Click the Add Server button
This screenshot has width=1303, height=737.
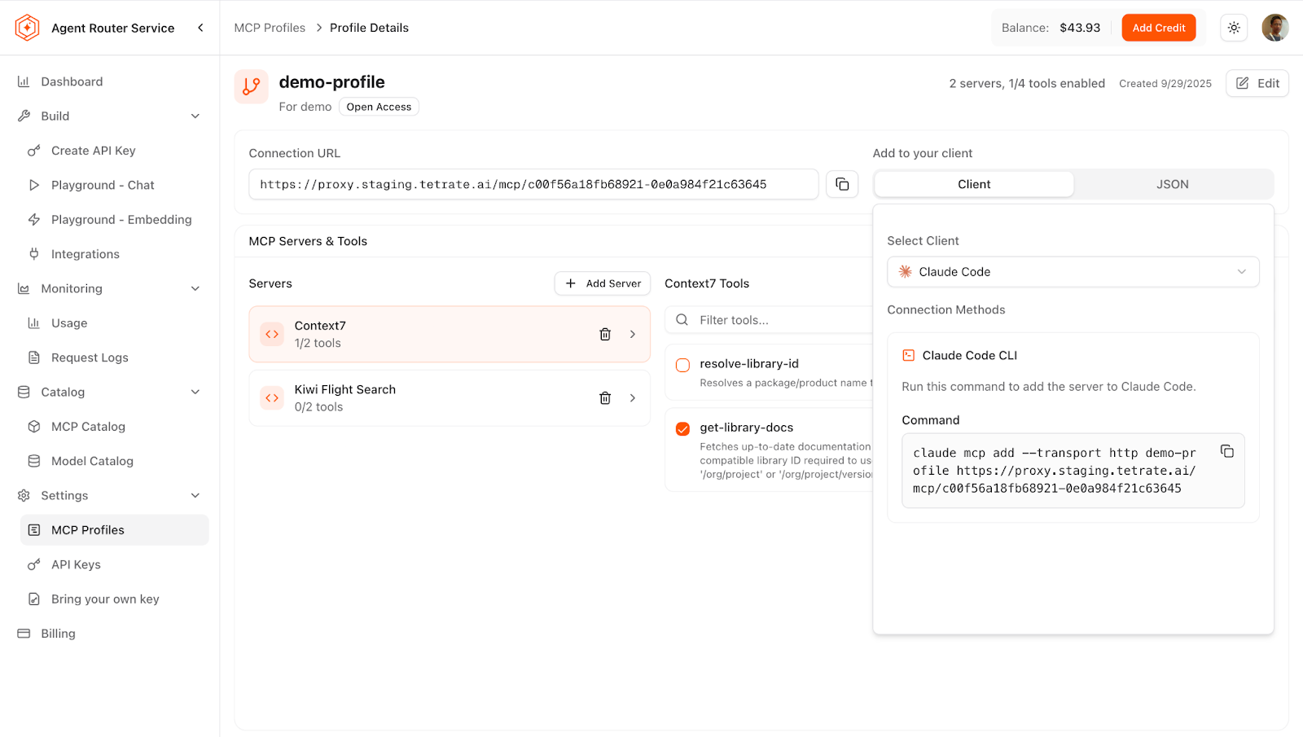(603, 283)
